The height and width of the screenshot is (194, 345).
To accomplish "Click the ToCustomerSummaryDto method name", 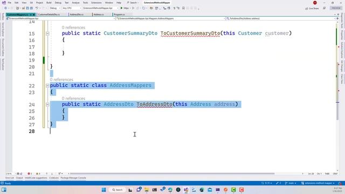I will tap(190, 33).
